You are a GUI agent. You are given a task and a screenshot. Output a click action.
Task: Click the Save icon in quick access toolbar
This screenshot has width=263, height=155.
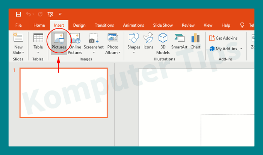pos(18,14)
